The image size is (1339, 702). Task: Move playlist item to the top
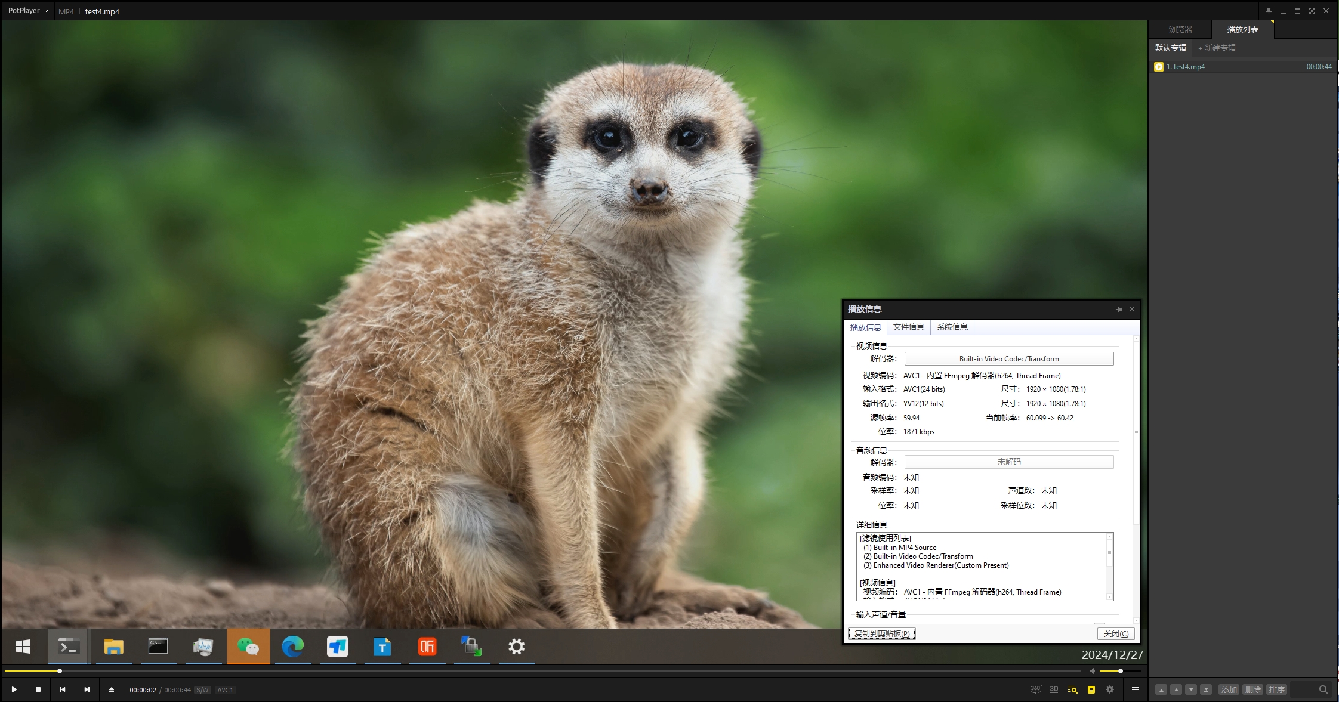(1161, 689)
